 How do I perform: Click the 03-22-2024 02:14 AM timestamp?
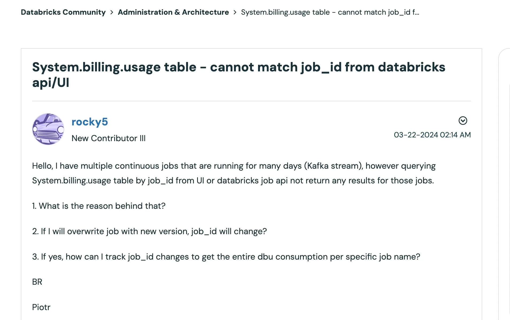pyautogui.click(x=432, y=135)
